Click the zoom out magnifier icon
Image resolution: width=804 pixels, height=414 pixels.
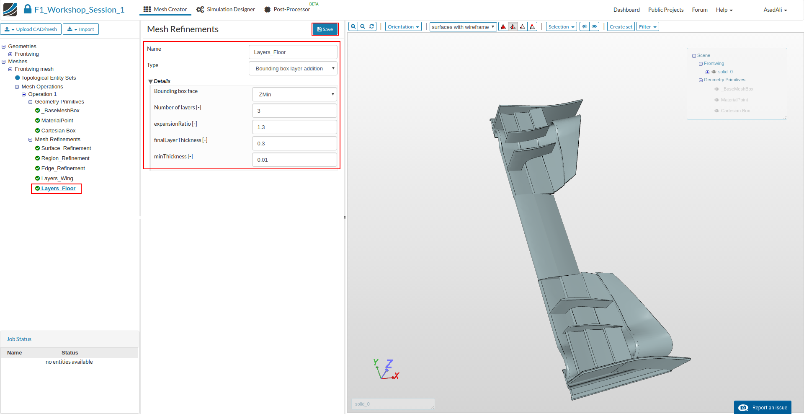(363, 27)
